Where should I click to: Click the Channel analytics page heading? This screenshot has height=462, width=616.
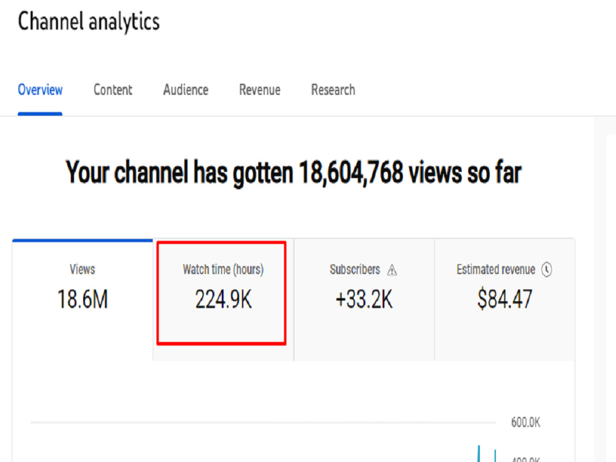[x=89, y=22]
